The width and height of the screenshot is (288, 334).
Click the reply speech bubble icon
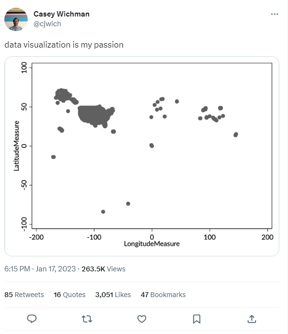coord(32,319)
